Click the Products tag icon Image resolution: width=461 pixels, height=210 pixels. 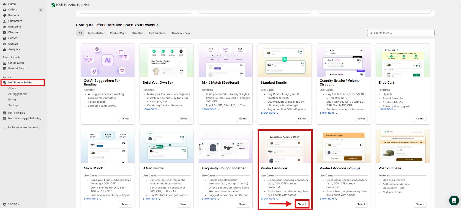[5, 16]
